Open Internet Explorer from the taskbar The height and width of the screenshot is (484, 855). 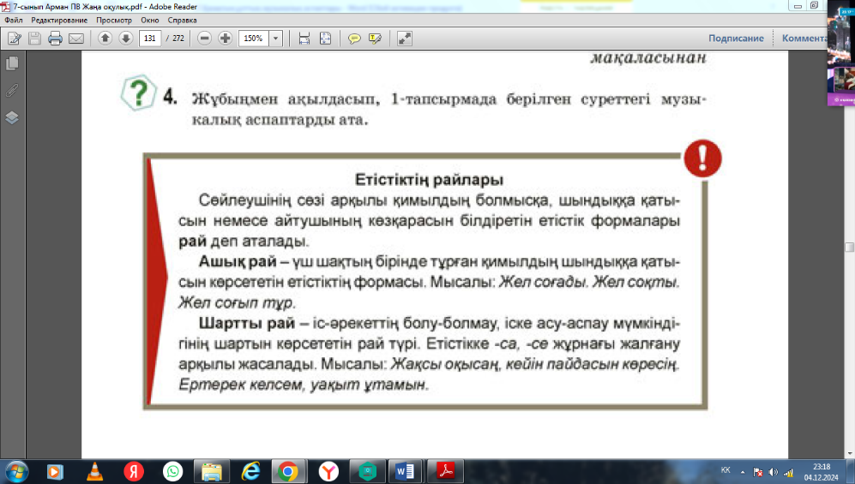(x=250, y=471)
